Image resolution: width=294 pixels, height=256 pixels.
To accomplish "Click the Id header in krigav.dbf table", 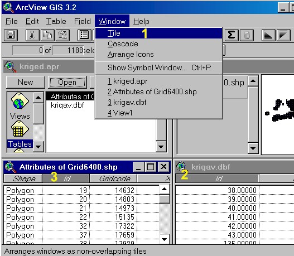I will coord(218,178).
